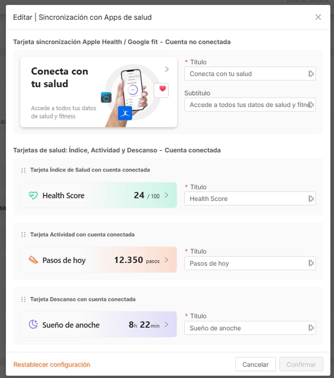Viewport: 334px width, 378px height.
Task: Click drag handle for Tarjeta Descanso
Action: 23,299
